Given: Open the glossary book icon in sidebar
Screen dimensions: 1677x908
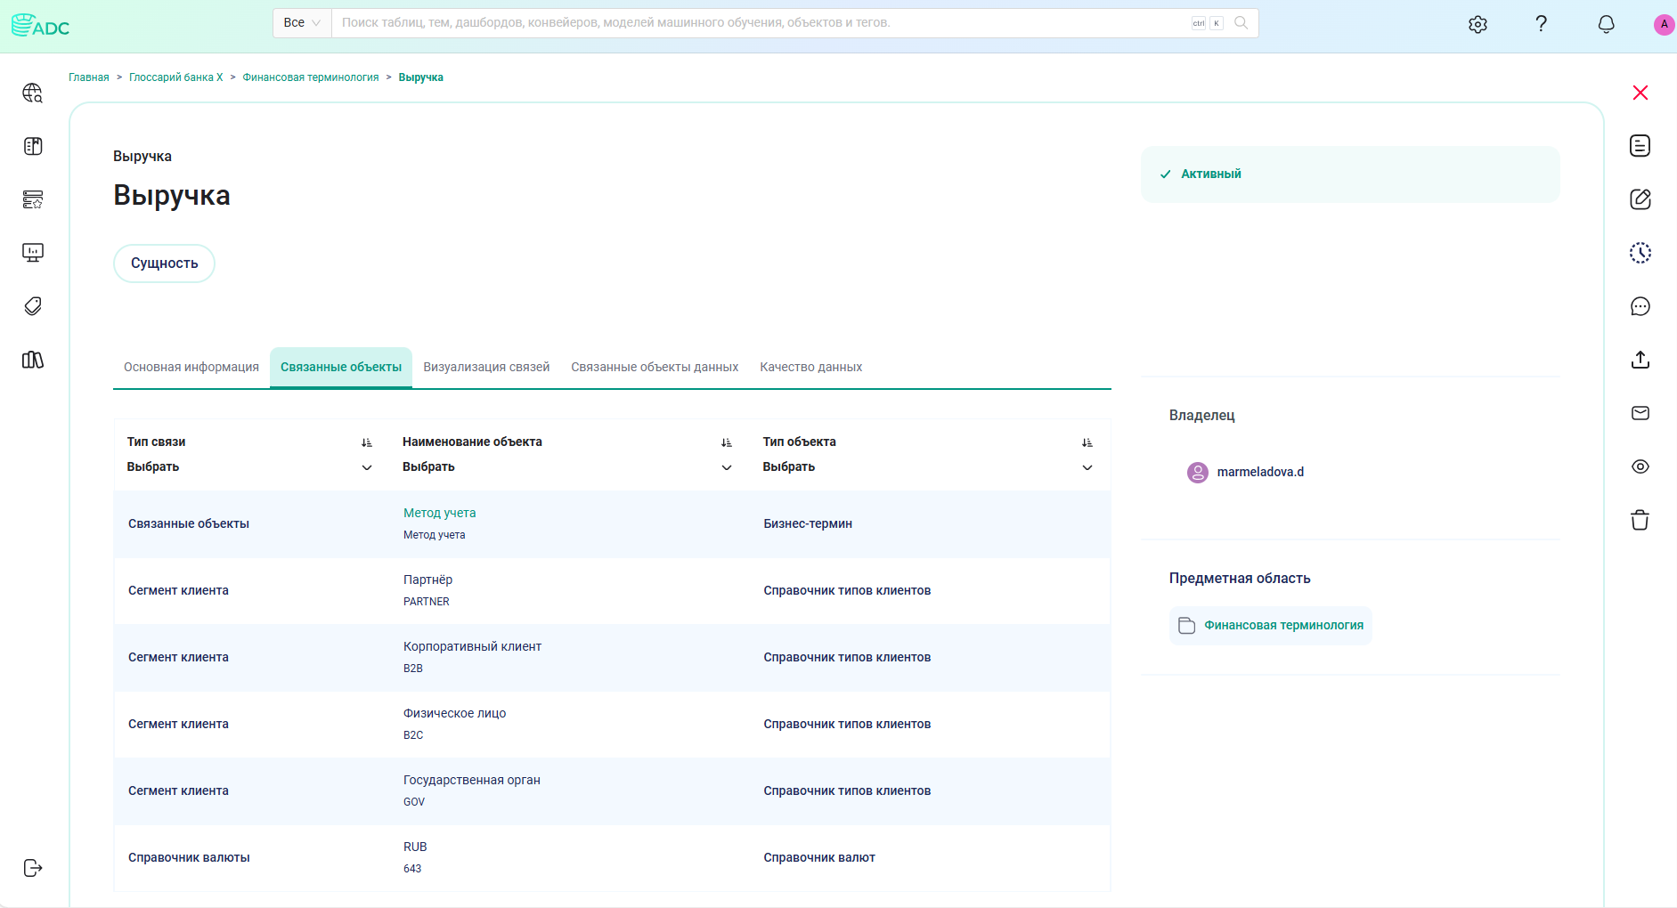Looking at the screenshot, I should click(33, 146).
